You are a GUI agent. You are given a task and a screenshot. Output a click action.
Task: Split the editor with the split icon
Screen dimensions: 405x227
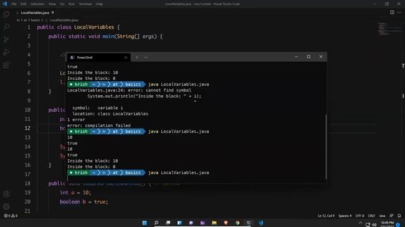coord(392,13)
